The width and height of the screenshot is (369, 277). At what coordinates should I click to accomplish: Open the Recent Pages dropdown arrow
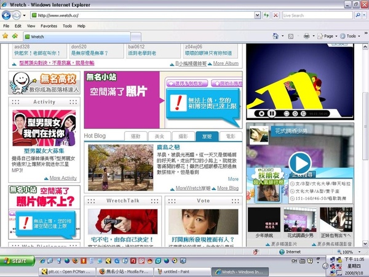click(x=24, y=15)
